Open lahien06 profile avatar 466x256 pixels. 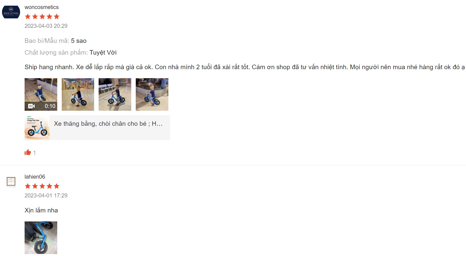click(11, 182)
